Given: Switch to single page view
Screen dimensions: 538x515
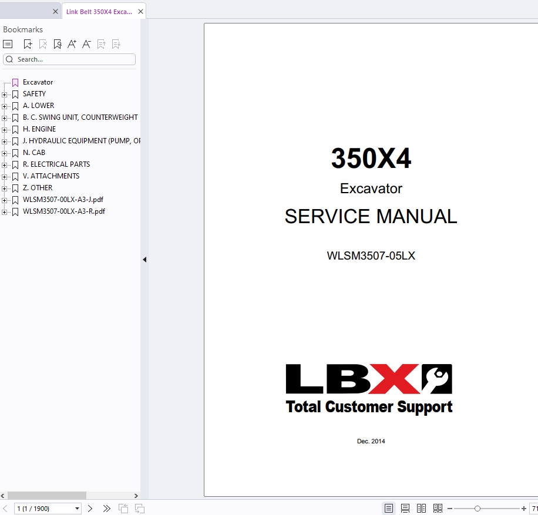Looking at the screenshot, I should click(389, 509).
